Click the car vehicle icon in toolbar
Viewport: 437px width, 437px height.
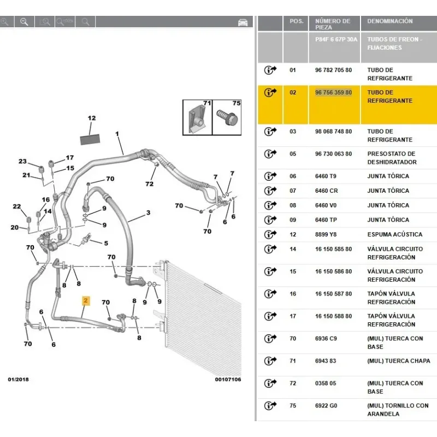243,22
